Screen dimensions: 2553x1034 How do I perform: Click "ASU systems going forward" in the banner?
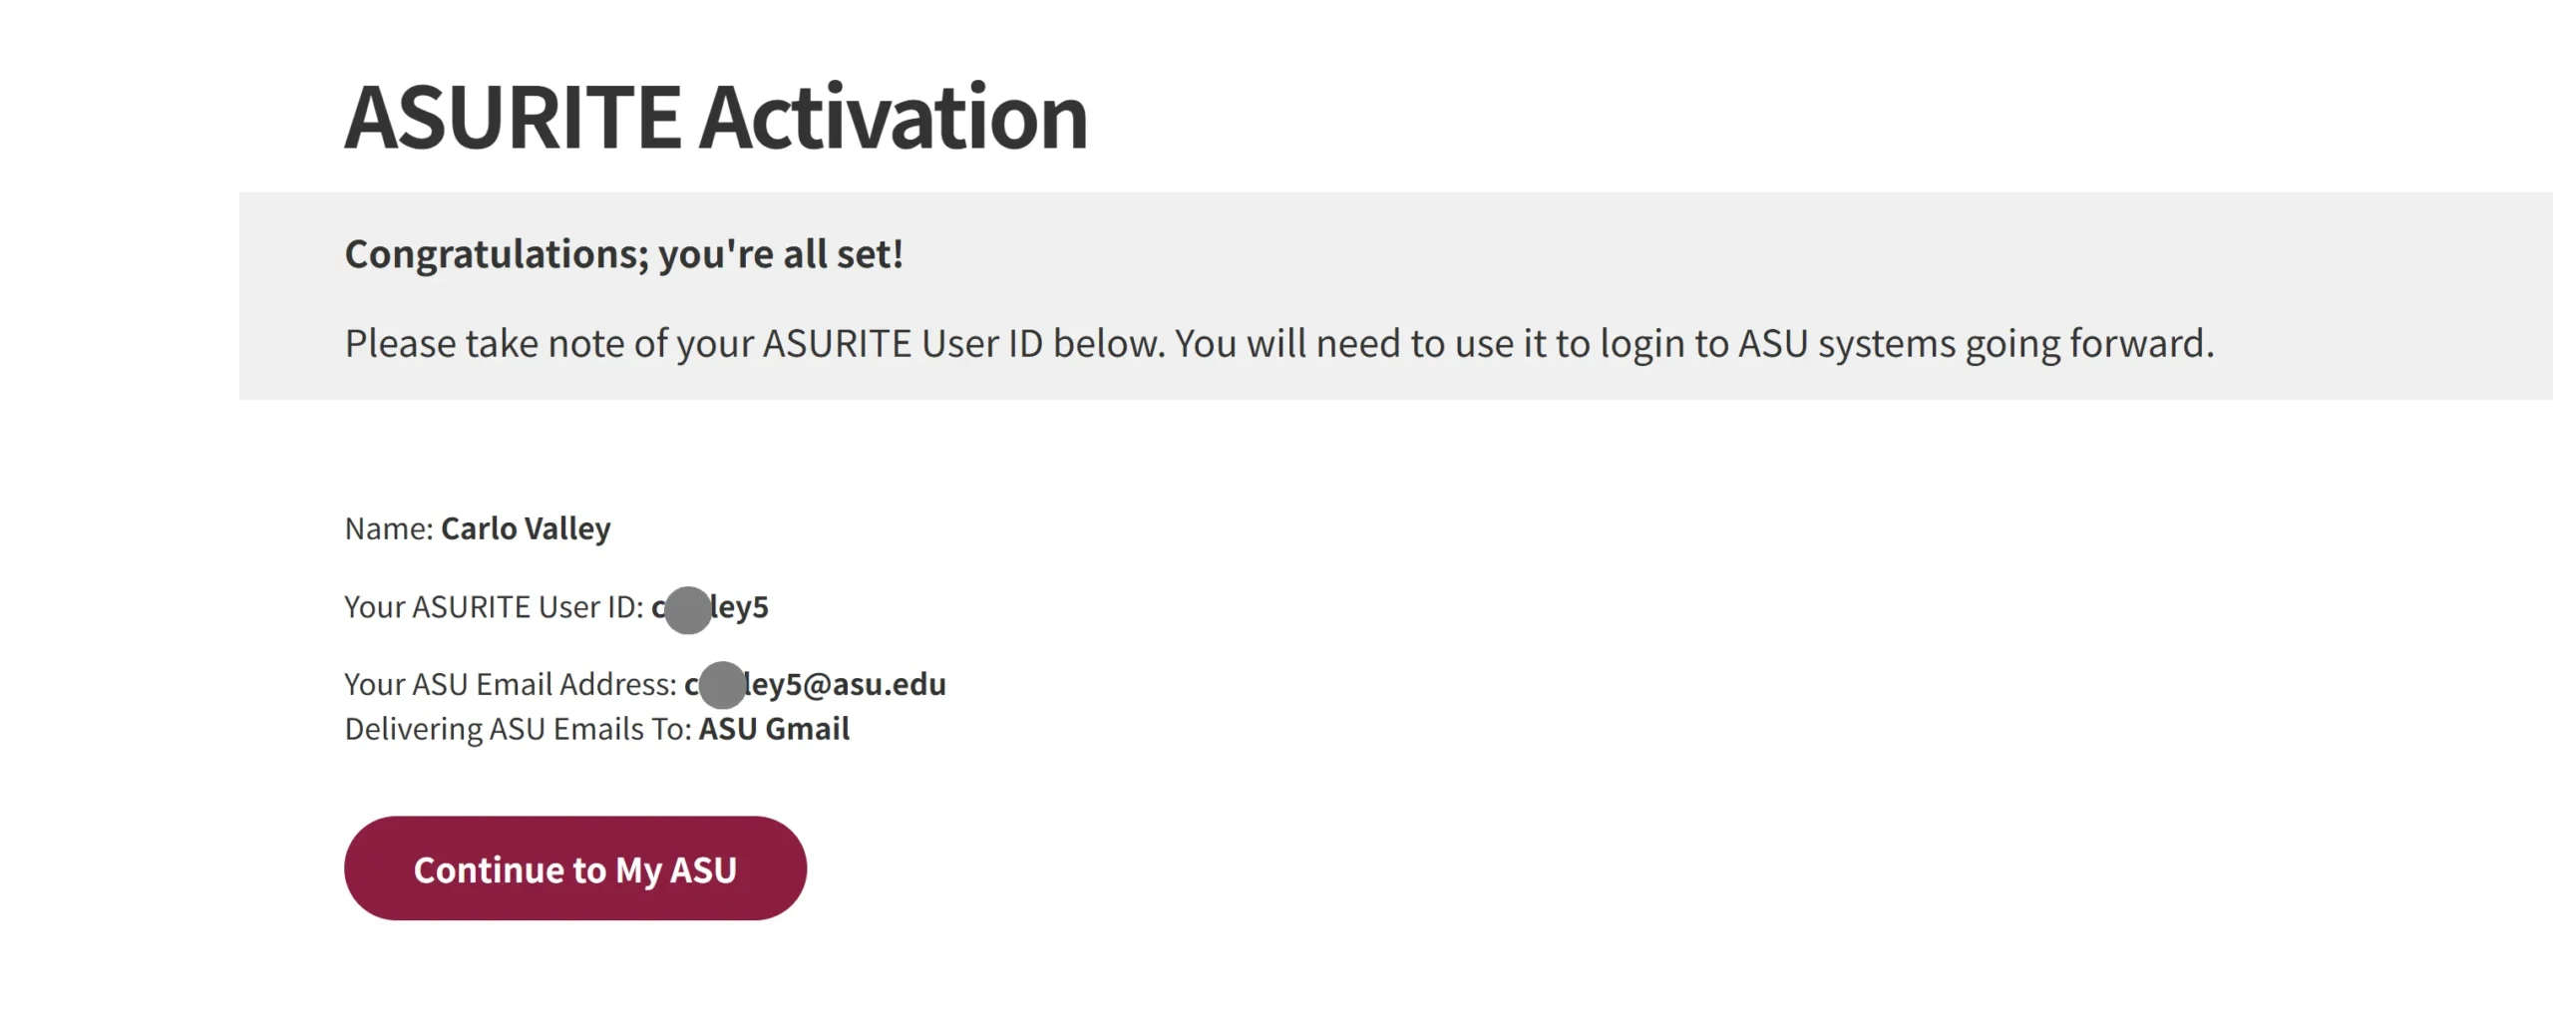[x=1975, y=344]
